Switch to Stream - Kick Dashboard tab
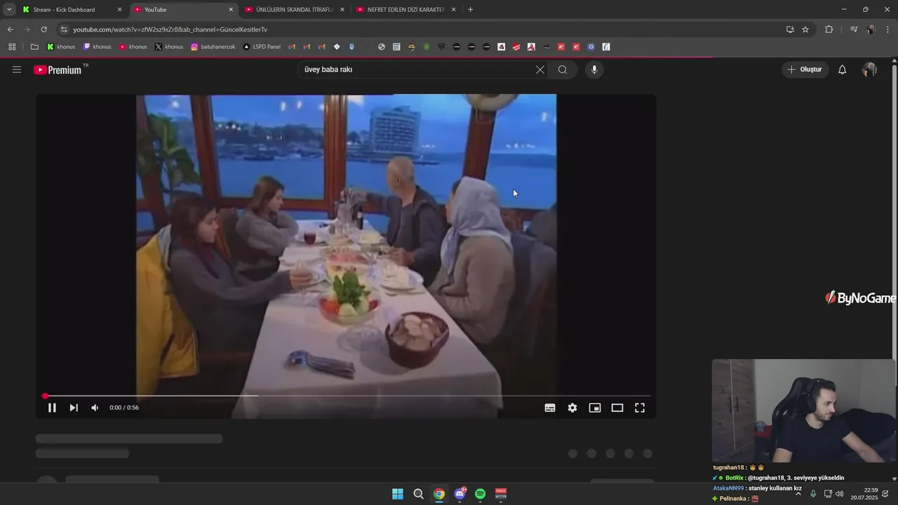 tap(72, 10)
